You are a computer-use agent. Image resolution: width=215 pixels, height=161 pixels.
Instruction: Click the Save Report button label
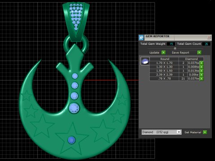[x=181, y=53]
